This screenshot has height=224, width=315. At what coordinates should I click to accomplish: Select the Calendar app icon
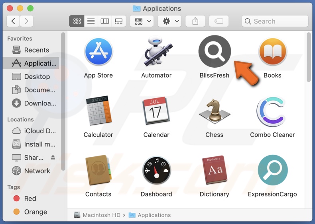coord(156,110)
